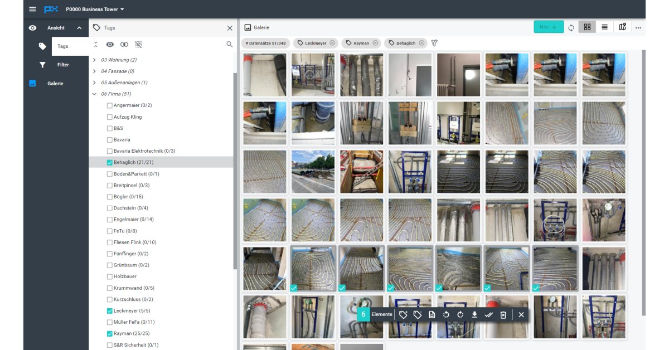Switch gallery to grid view

tap(587, 27)
